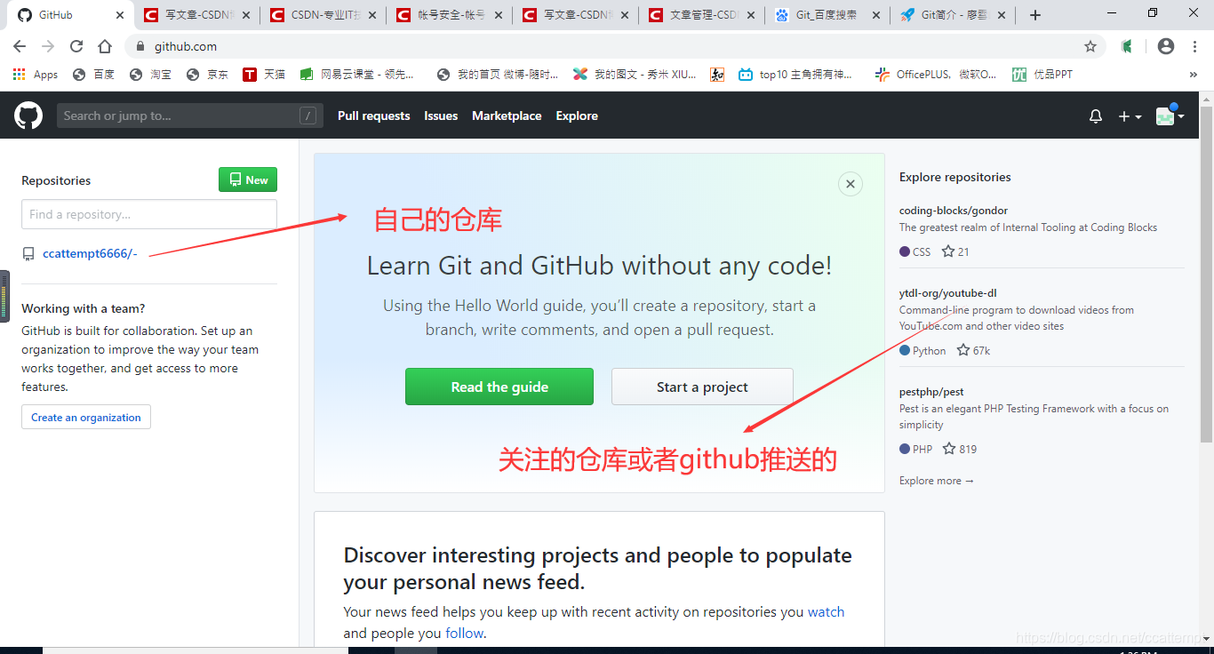Click the browser home icon
The height and width of the screenshot is (654, 1214).
click(x=105, y=46)
